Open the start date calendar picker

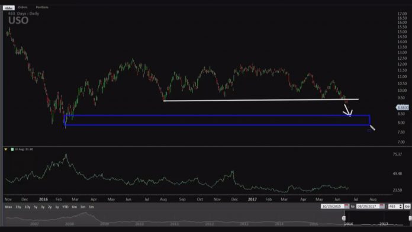(x=346, y=207)
